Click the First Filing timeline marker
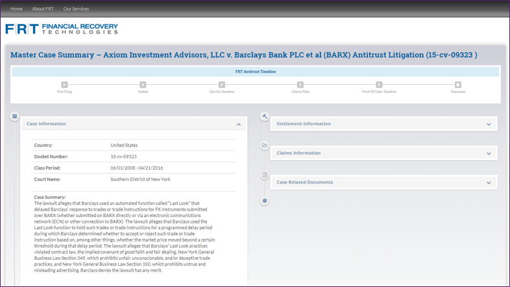 tap(64, 85)
